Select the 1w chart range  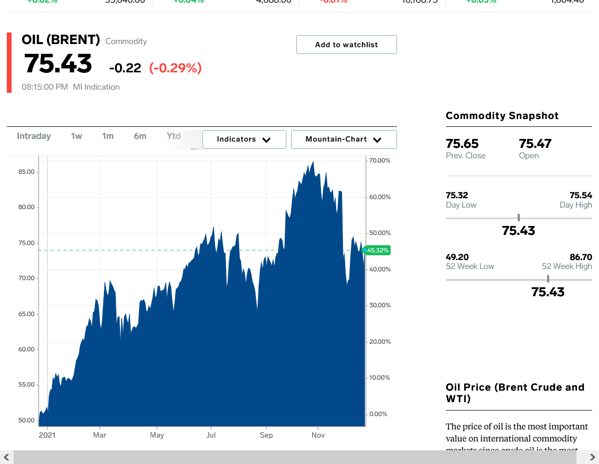pos(77,136)
